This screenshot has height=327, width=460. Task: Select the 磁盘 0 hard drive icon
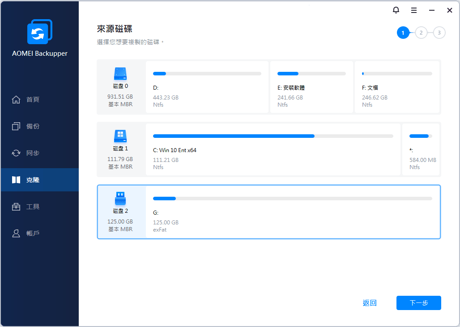[120, 74]
